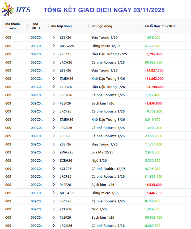
Task: Select the Lúa Mỳ 12/25 contract name
Action: coord(102,152)
